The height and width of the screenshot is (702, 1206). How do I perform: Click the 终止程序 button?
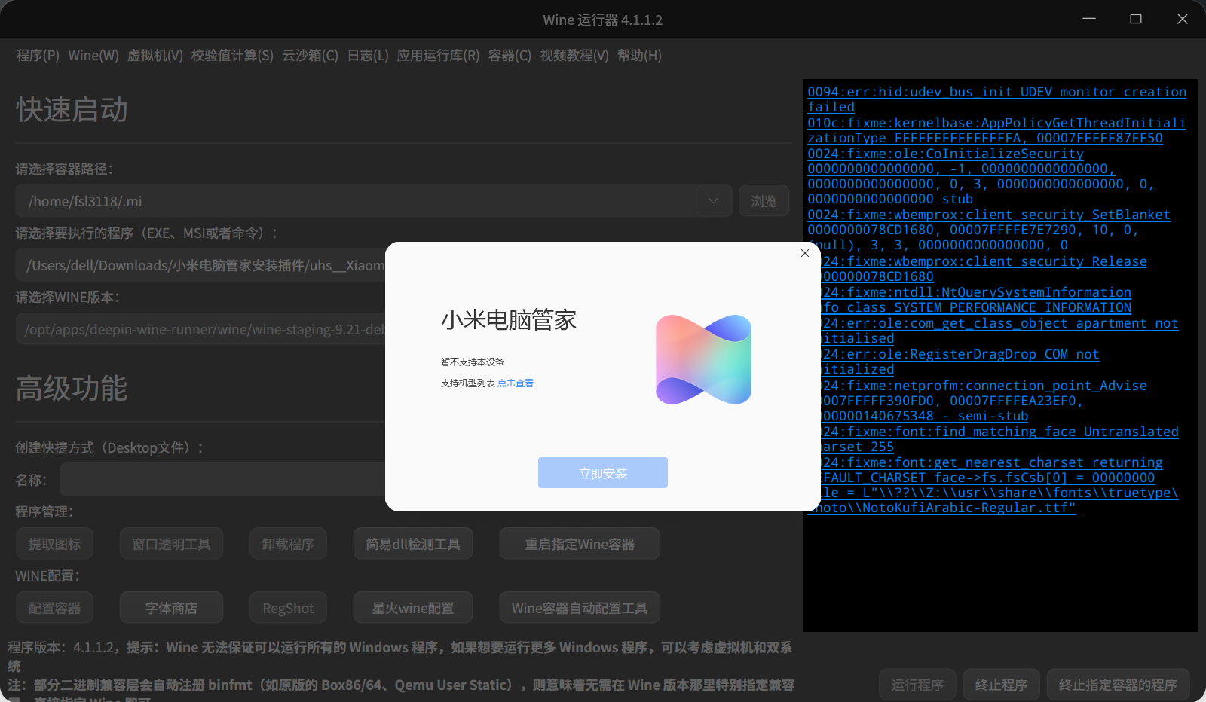1001,685
